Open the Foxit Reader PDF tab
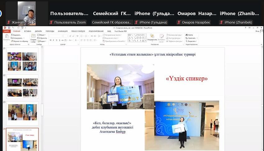 (121, 31)
